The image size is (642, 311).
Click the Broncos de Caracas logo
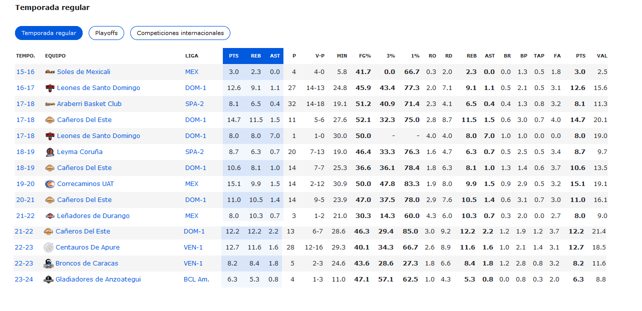(48, 263)
